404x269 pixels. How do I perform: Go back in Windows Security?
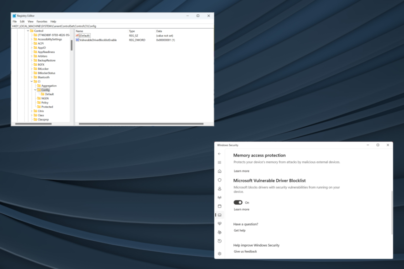click(219, 154)
